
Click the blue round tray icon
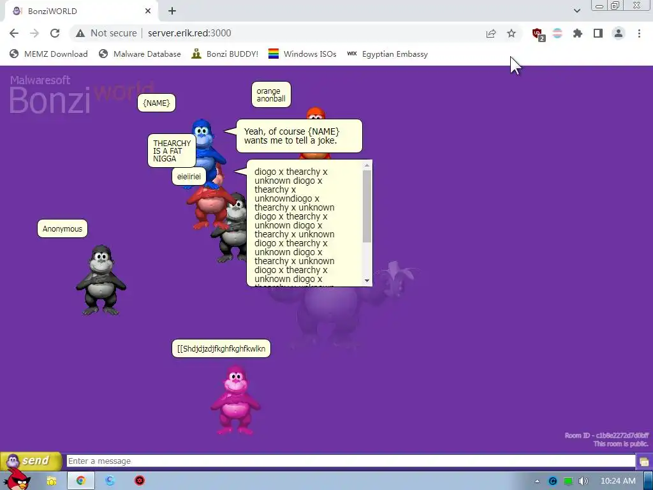(553, 481)
